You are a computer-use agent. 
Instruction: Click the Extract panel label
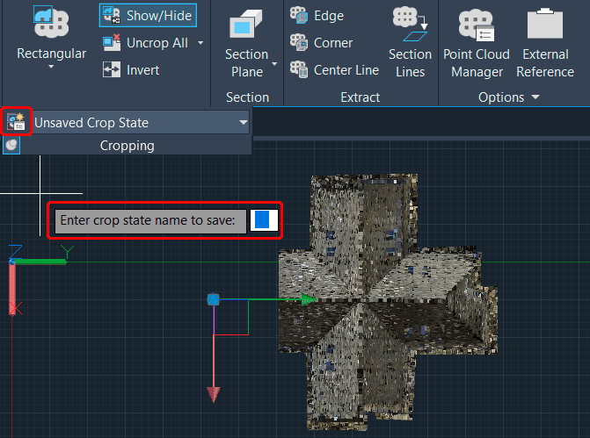click(361, 97)
